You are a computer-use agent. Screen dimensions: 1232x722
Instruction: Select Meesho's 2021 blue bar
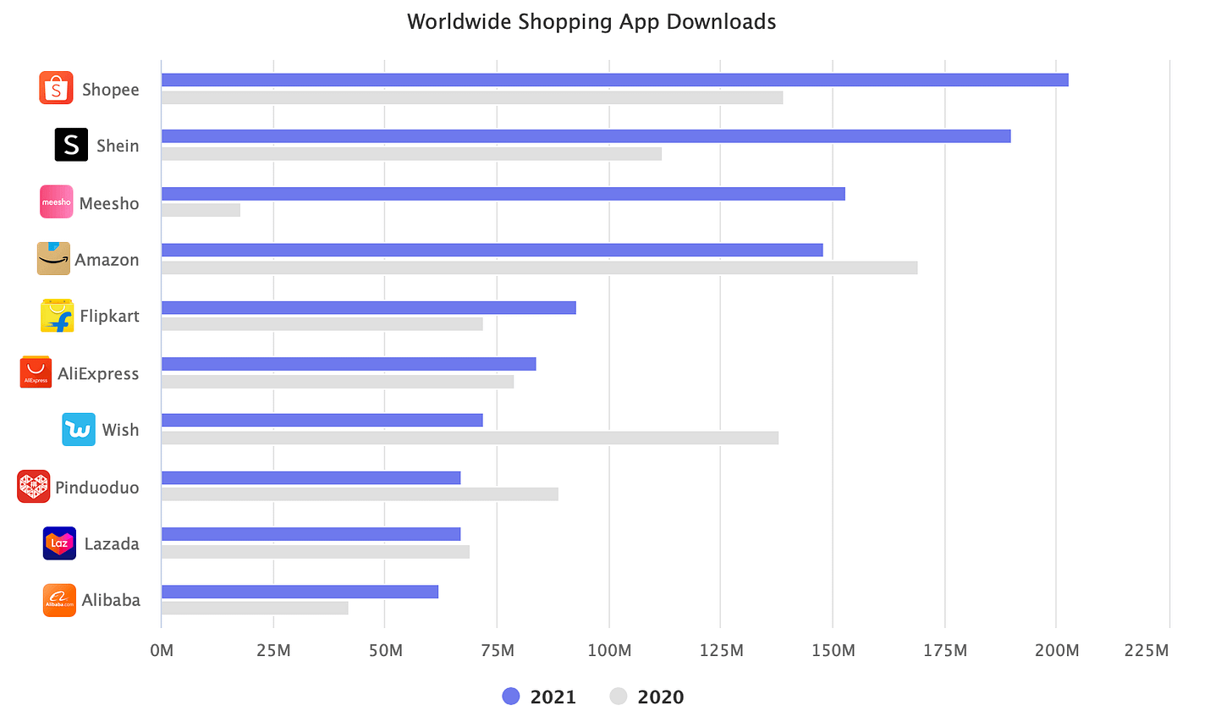503,194
